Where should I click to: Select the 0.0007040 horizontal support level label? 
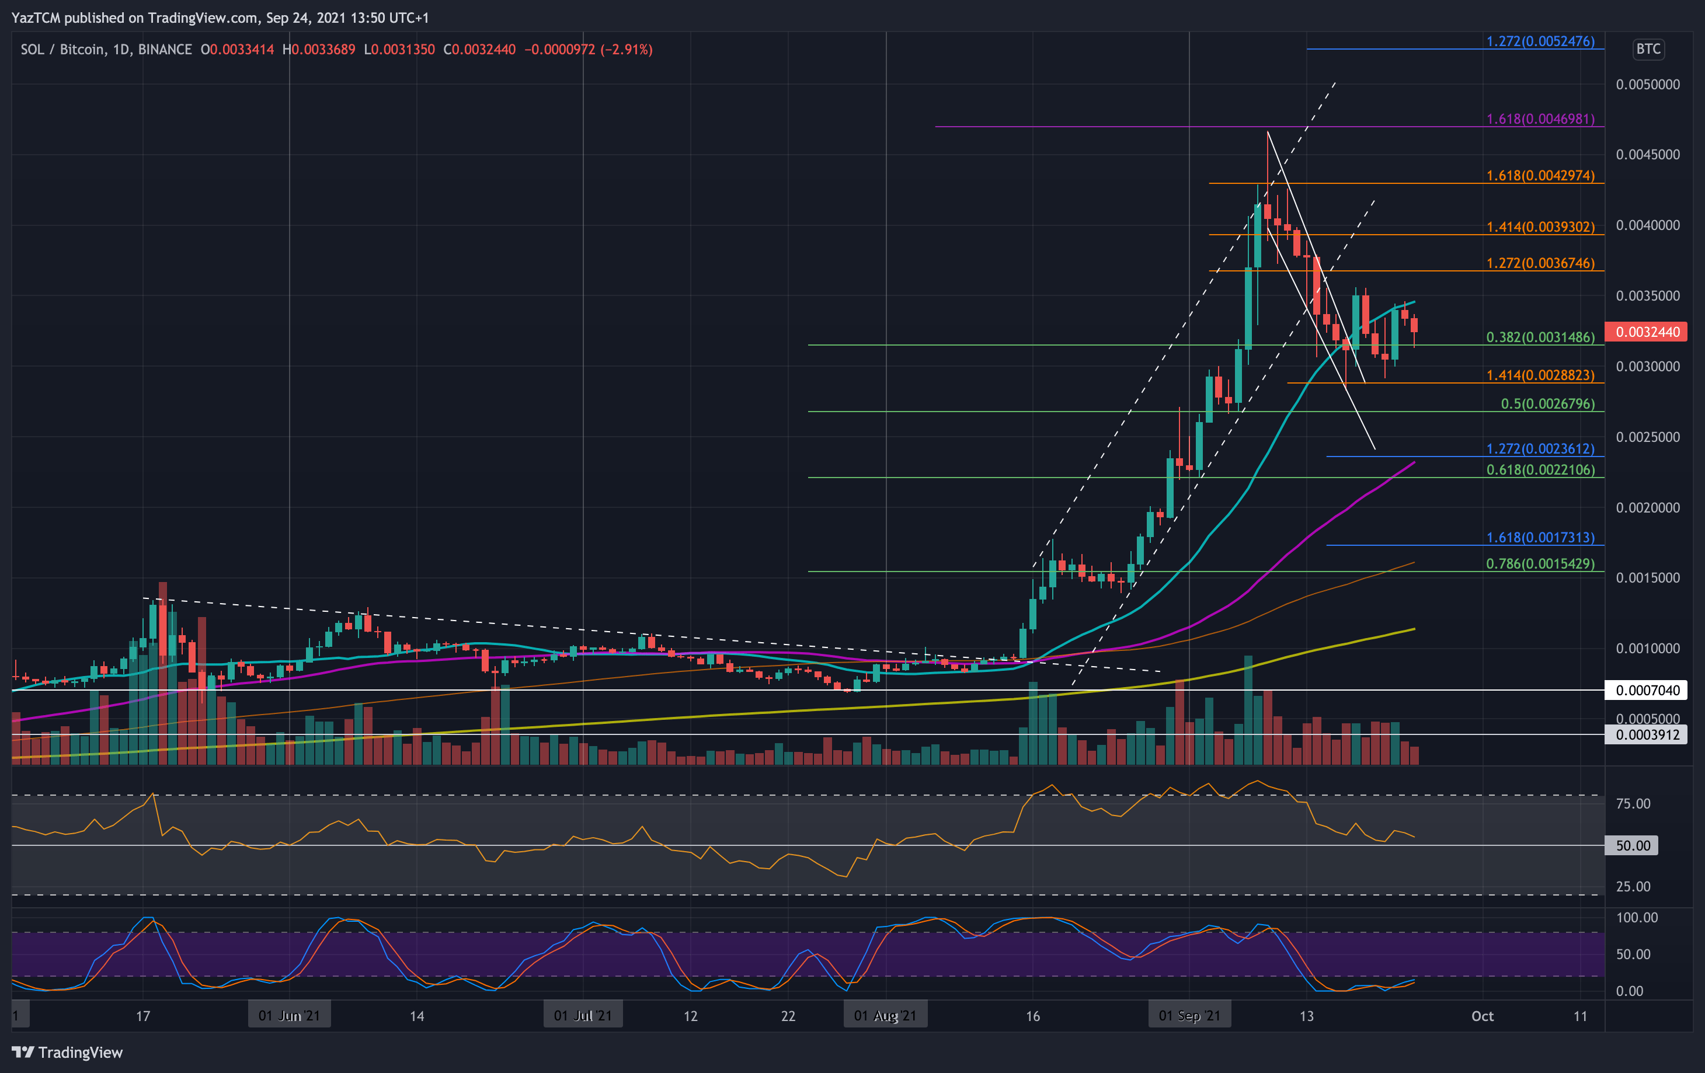[1646, 691]
